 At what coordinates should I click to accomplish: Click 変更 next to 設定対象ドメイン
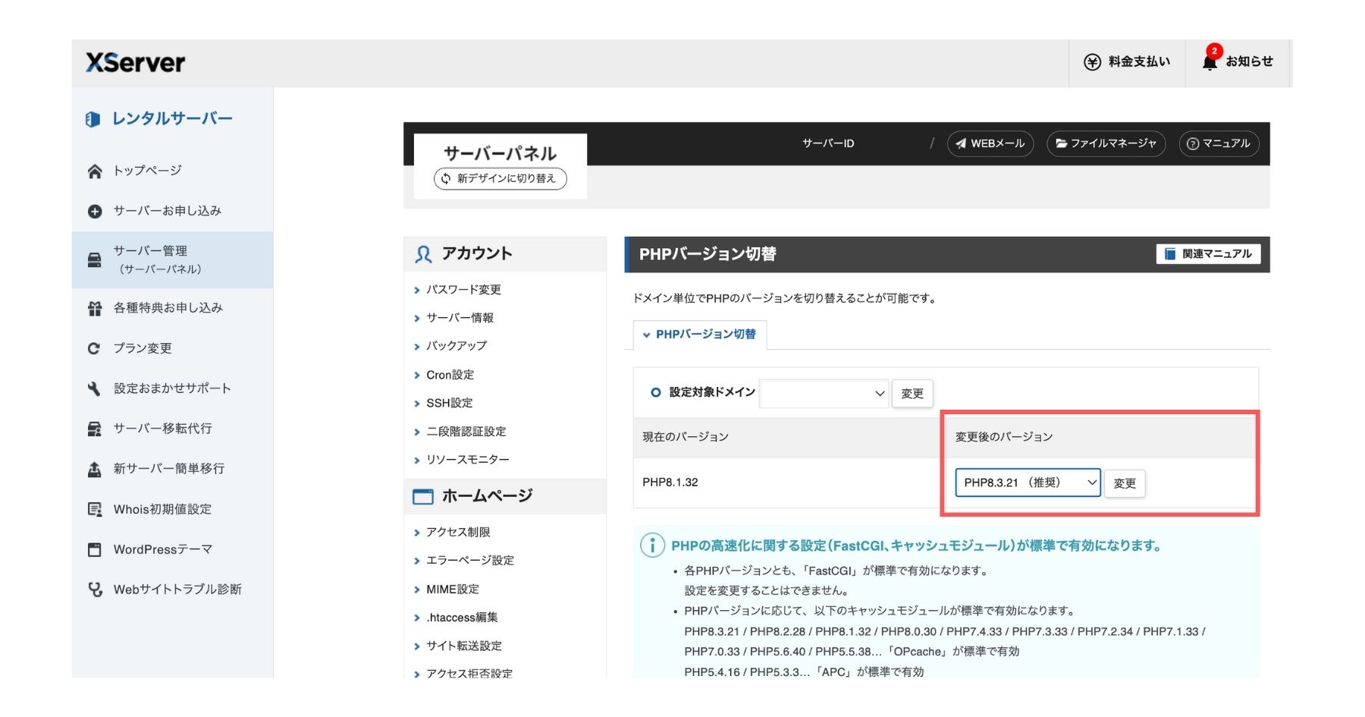[x=912, y=393]
